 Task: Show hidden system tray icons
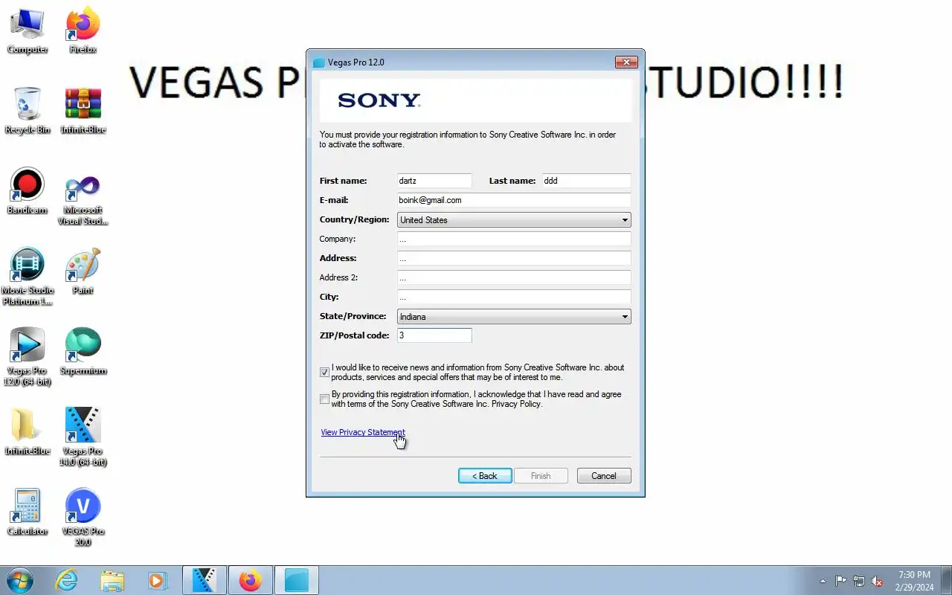tap(823, 581)
